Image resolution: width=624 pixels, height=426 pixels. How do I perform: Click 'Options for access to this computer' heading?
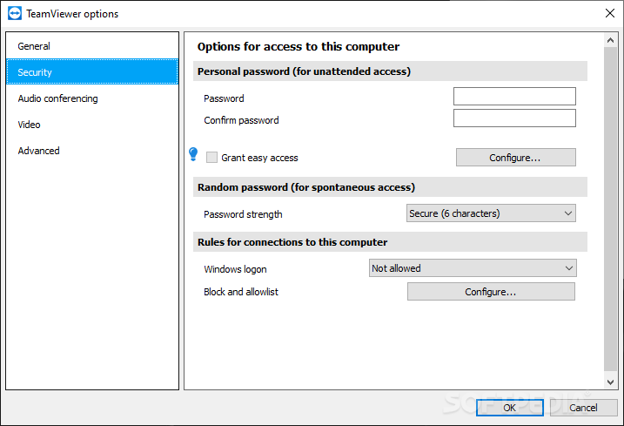pos(299,47)
